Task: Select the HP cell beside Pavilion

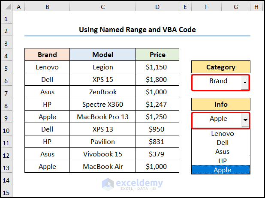Action: coord(47,141)
